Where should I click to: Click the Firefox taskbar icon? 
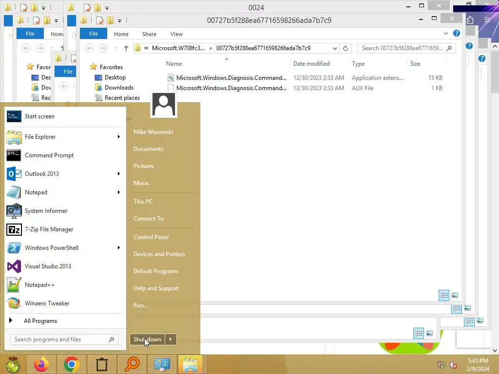click(41, 364)
